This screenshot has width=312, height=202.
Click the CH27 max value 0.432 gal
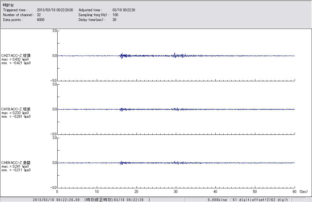coord(16,59)
